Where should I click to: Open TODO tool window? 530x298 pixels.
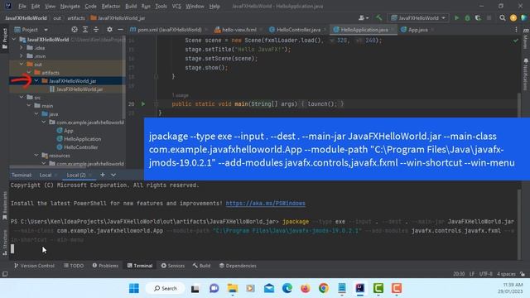pos(74,266)
